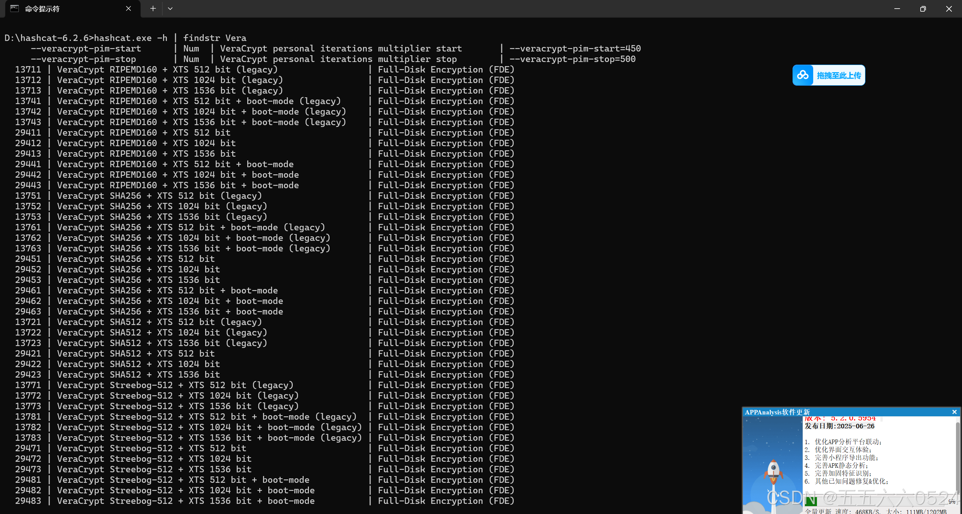Open the terminal profile dropdown arrow

(170, 9)
